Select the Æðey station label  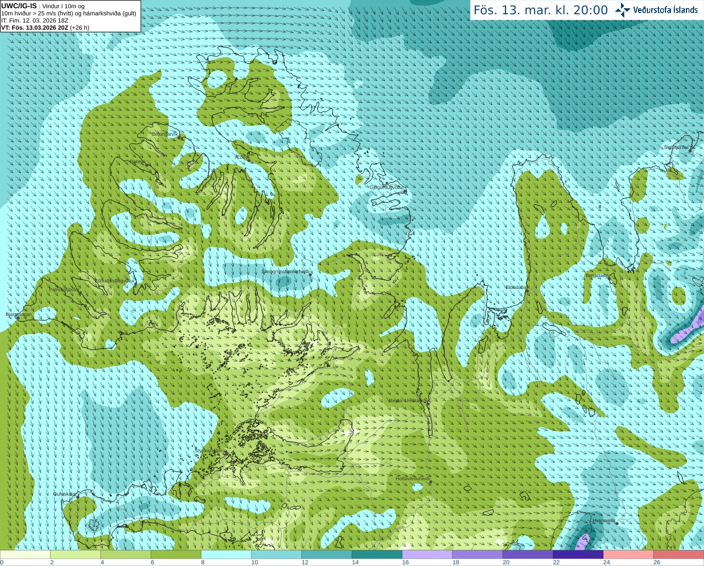pos(240,157)
